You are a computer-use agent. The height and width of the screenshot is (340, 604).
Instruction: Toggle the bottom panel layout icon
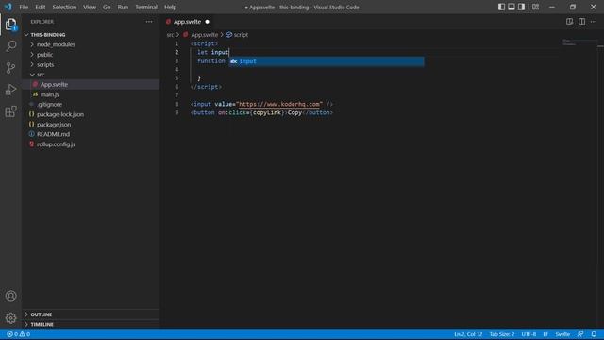coord(512,7)
